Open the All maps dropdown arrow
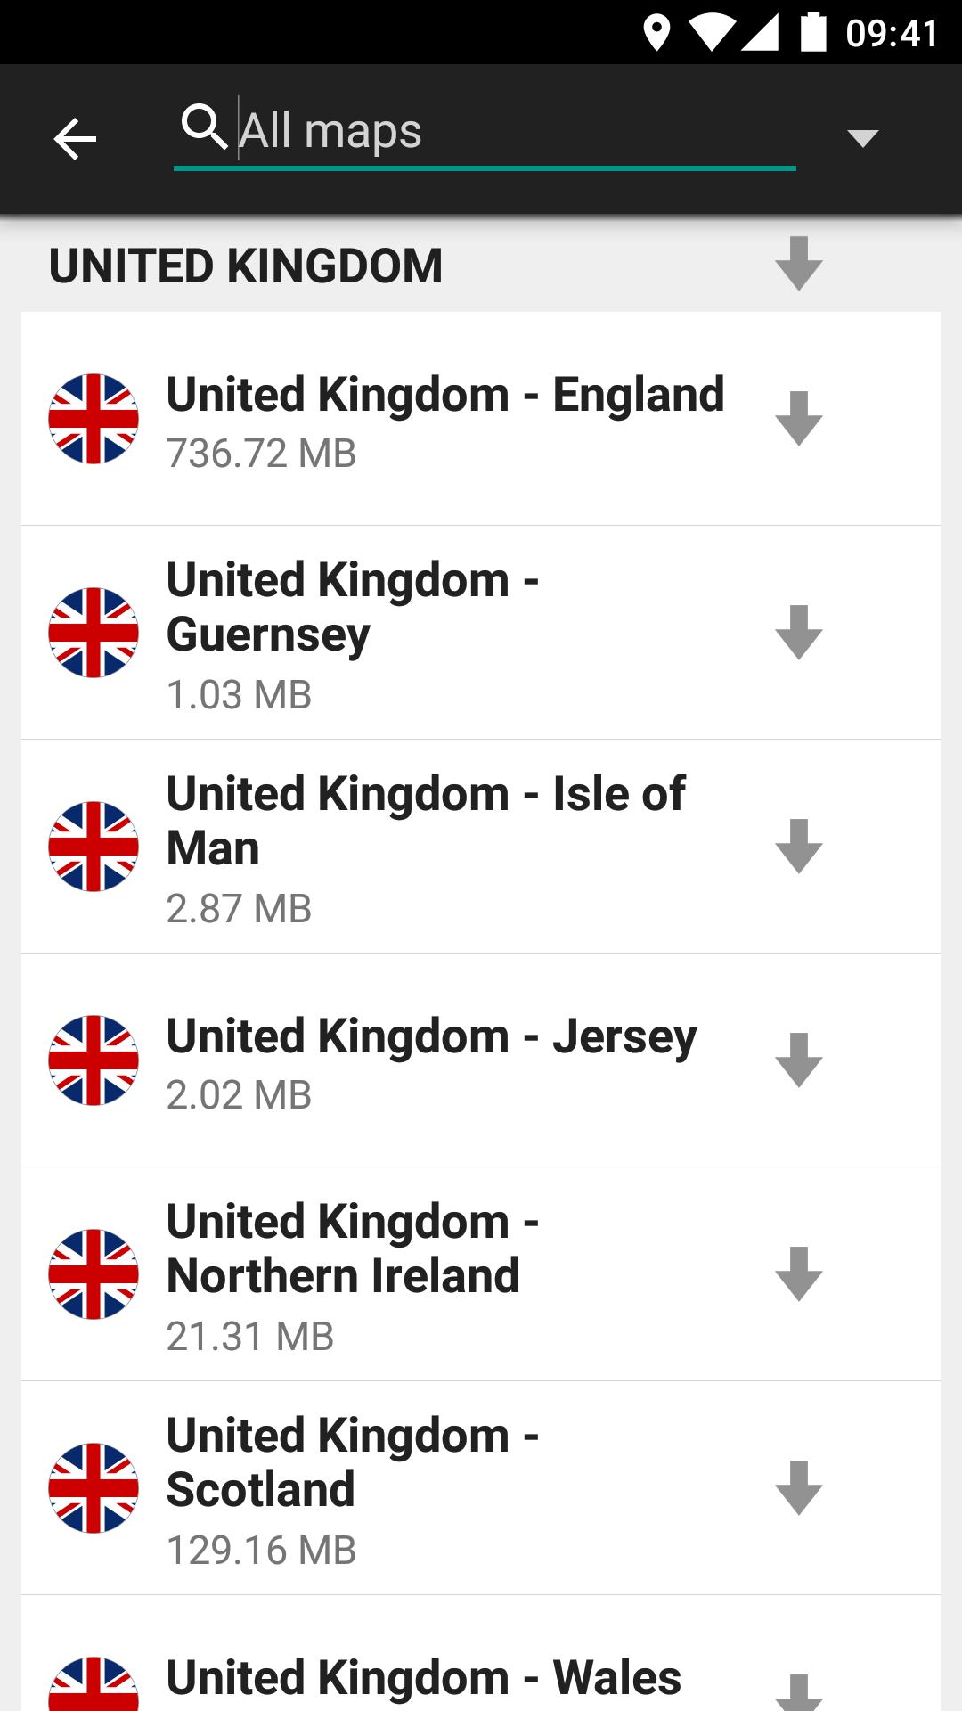The image size is (962, 1711). 862,138
